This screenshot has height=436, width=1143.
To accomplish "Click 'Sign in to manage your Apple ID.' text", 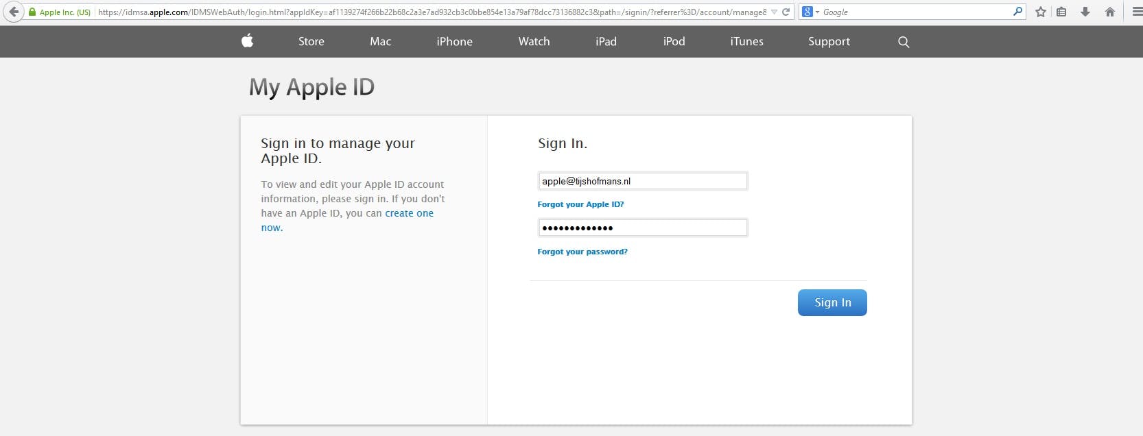I will [338, 151].
